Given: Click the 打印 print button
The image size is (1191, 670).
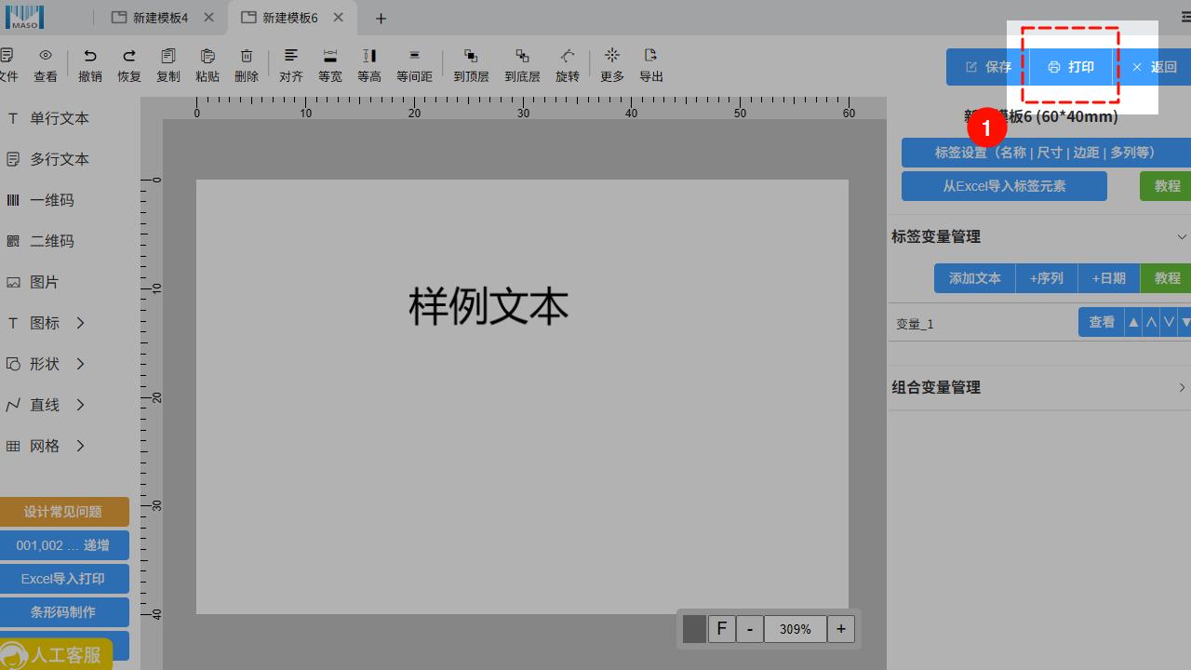Looking at the screenshot, I should (1071, 67).
